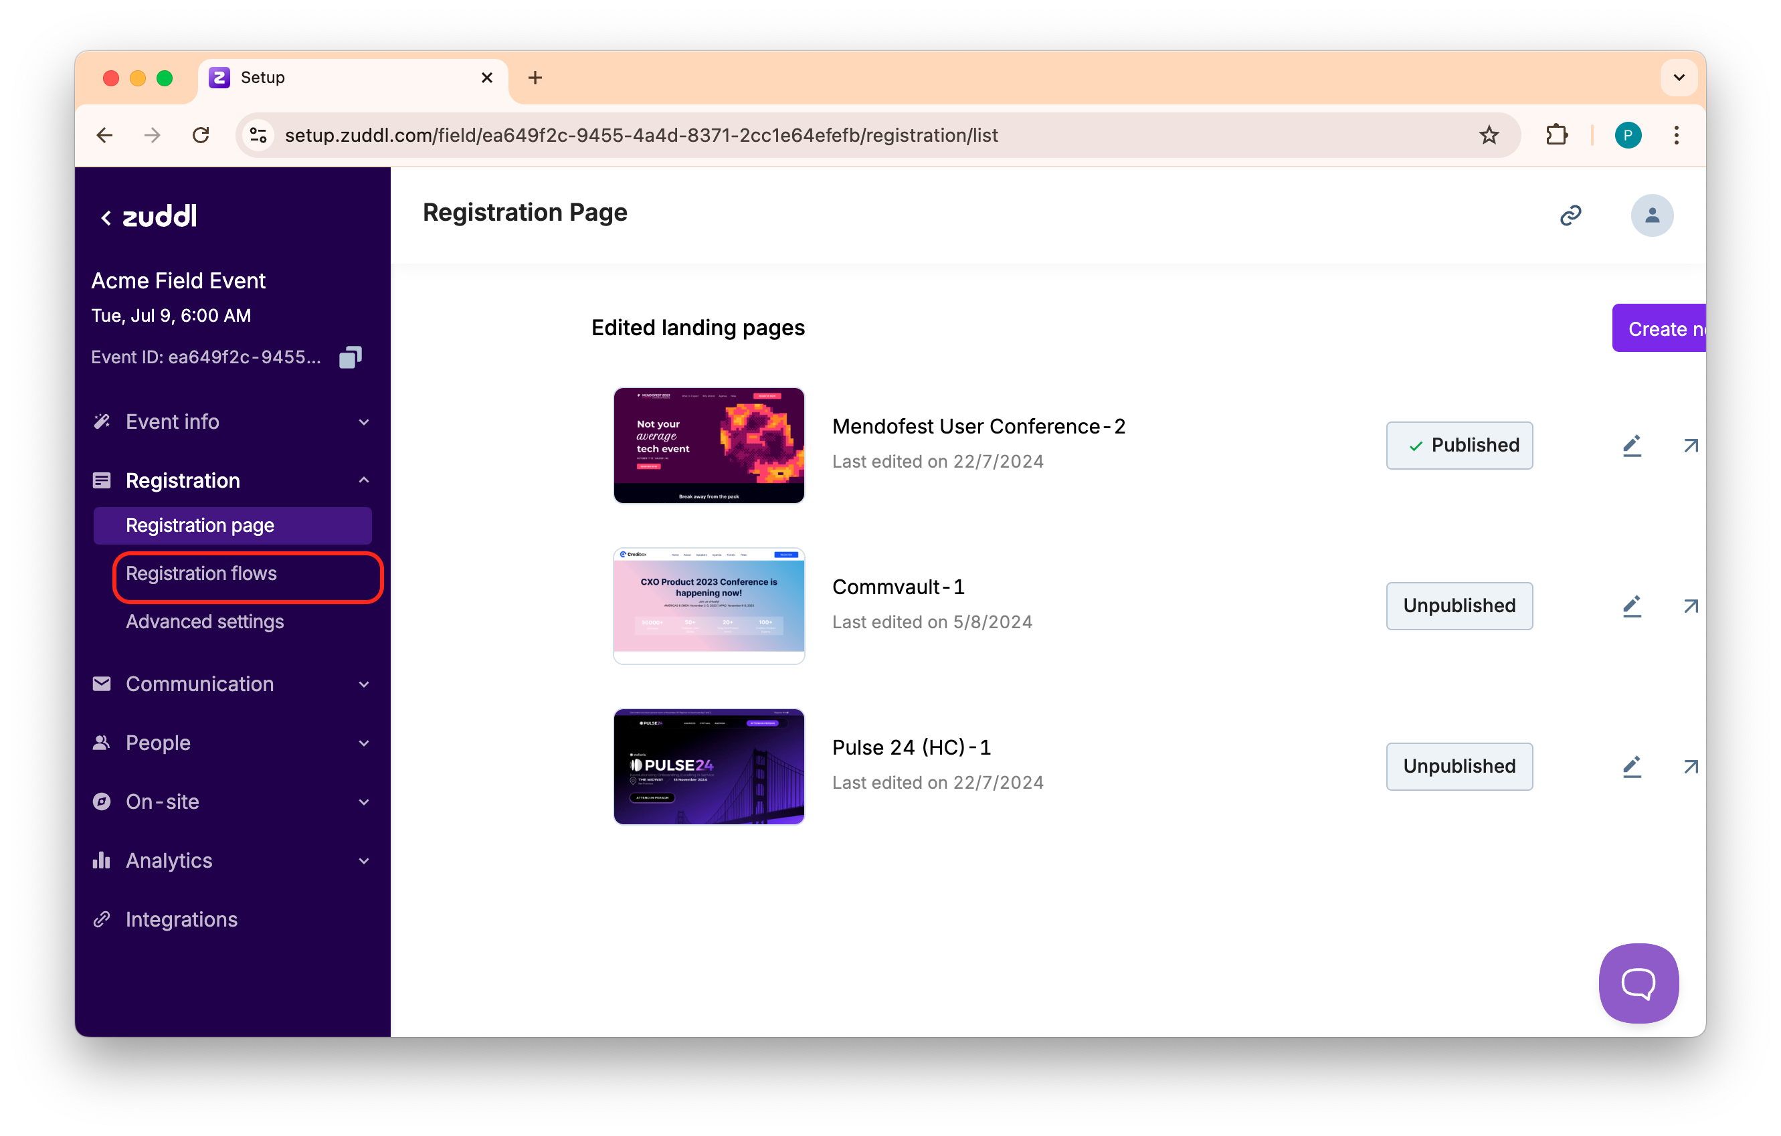
Task: Select Advanced settings under Registration
Action: pos(205,622)
